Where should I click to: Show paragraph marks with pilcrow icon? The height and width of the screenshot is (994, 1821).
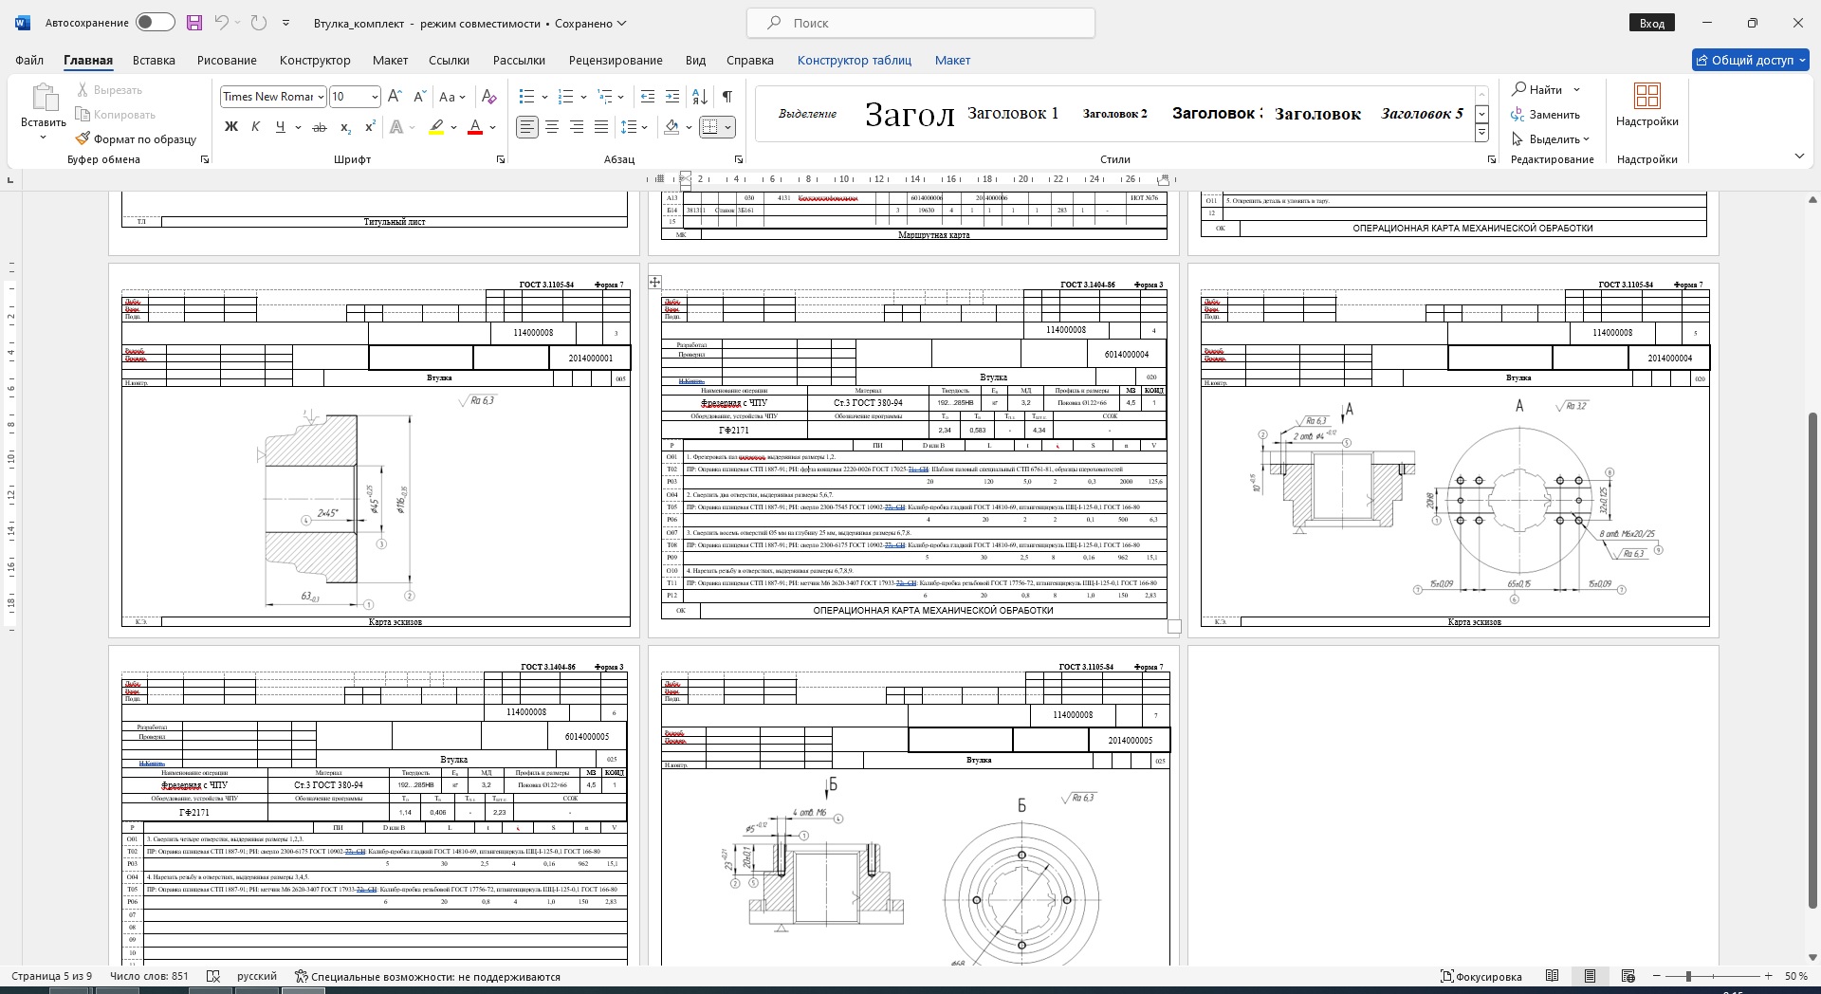coord(727,97)
